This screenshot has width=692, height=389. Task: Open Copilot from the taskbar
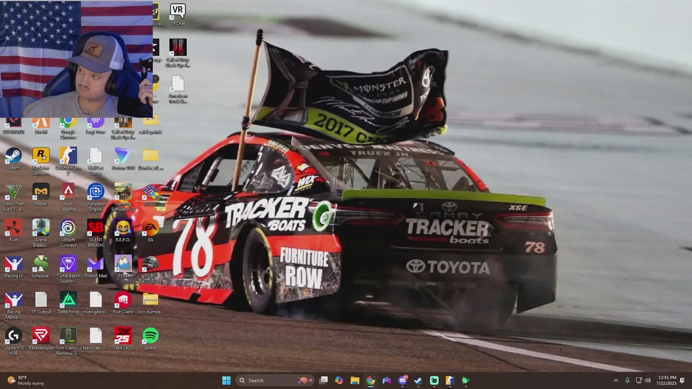coord(339,380)
